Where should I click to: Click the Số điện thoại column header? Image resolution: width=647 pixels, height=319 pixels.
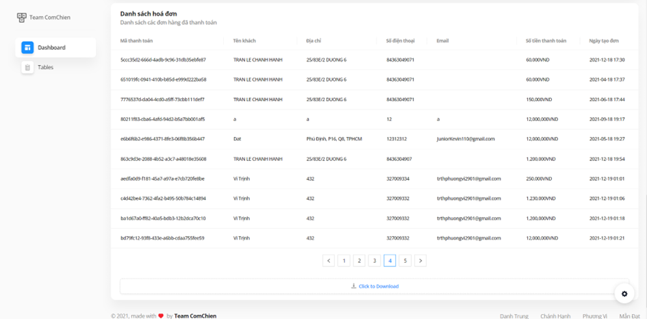pos(401,41)
